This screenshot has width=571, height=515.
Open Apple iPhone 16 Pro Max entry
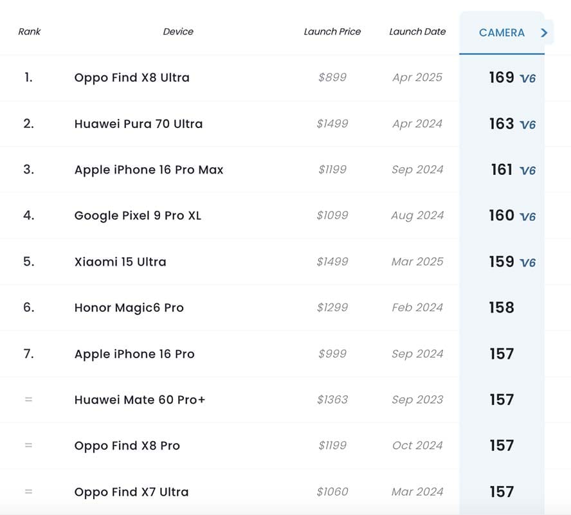click(149, 170)
